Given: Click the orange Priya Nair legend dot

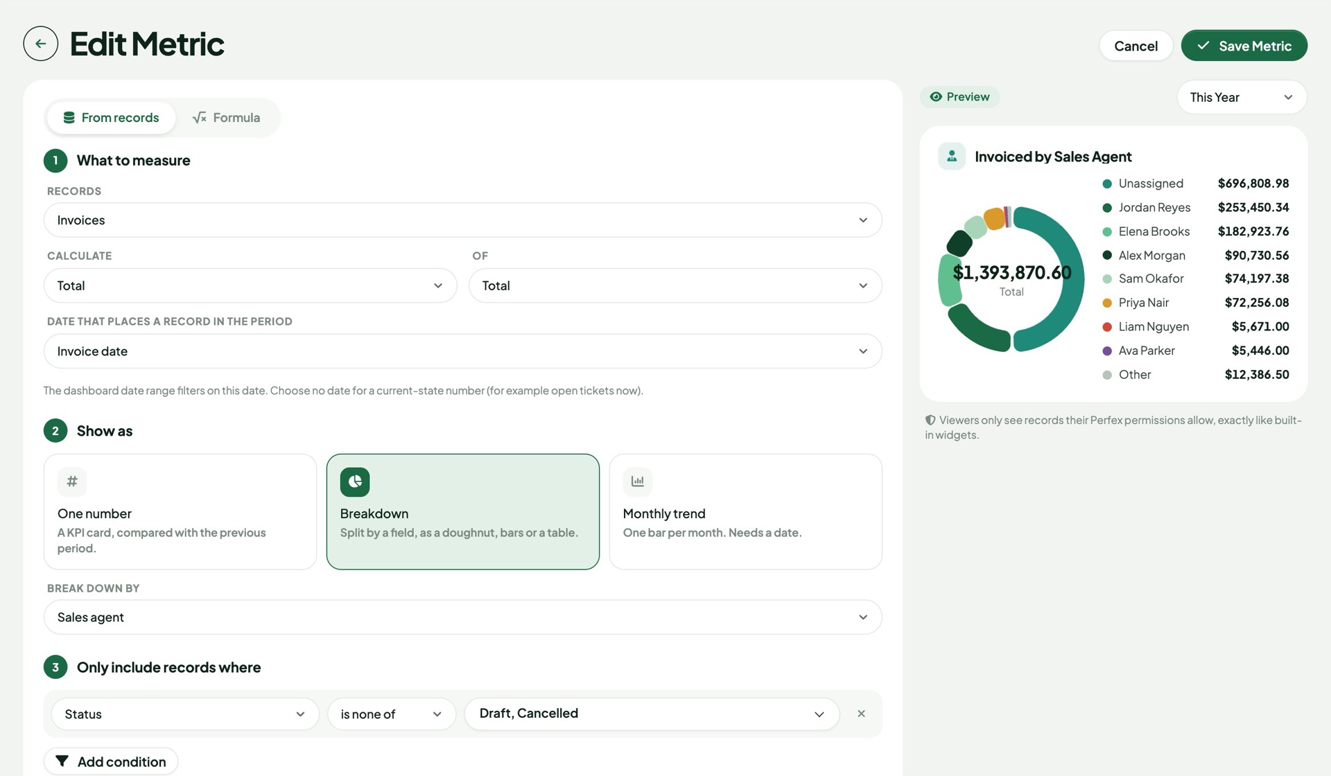Looking at the screenshot, I should (x=1107, y=303).
